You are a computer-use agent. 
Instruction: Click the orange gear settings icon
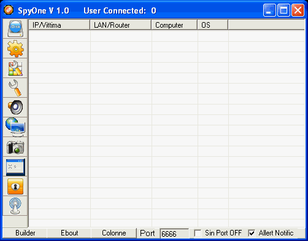[x=15, y=49]
